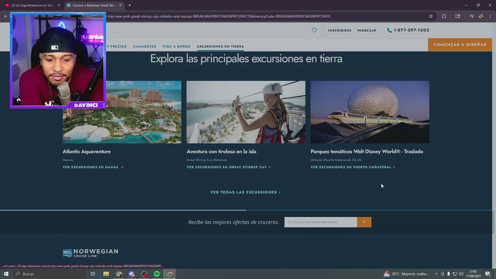Submit email with the orange arrow button

(x=364, y=222)
